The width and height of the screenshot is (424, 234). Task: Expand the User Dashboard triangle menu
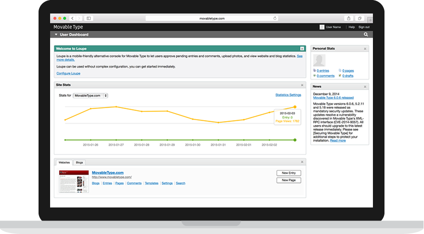[x=56, y=35]
